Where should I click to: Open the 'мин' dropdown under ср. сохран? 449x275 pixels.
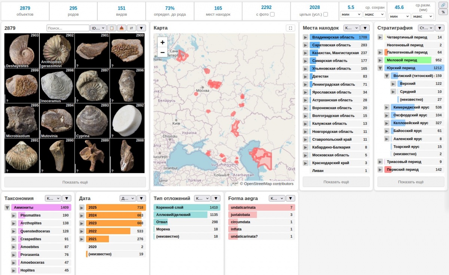coord(351,14)
